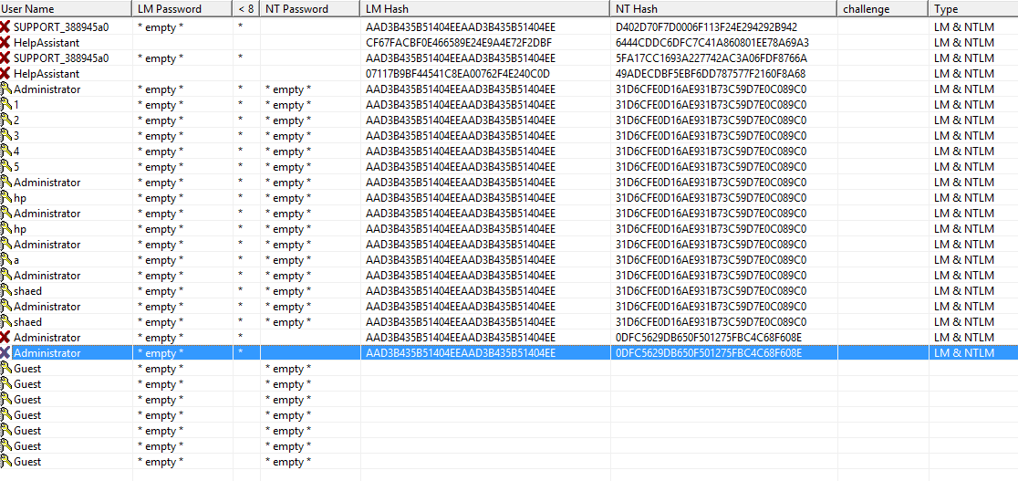
Task: Click X icon of HelpAssistant with hash CF67FACB
Action: (6, 43)
